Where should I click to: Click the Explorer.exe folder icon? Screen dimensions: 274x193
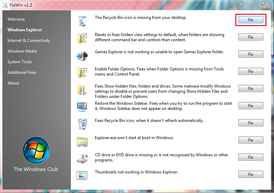point(82,142)
